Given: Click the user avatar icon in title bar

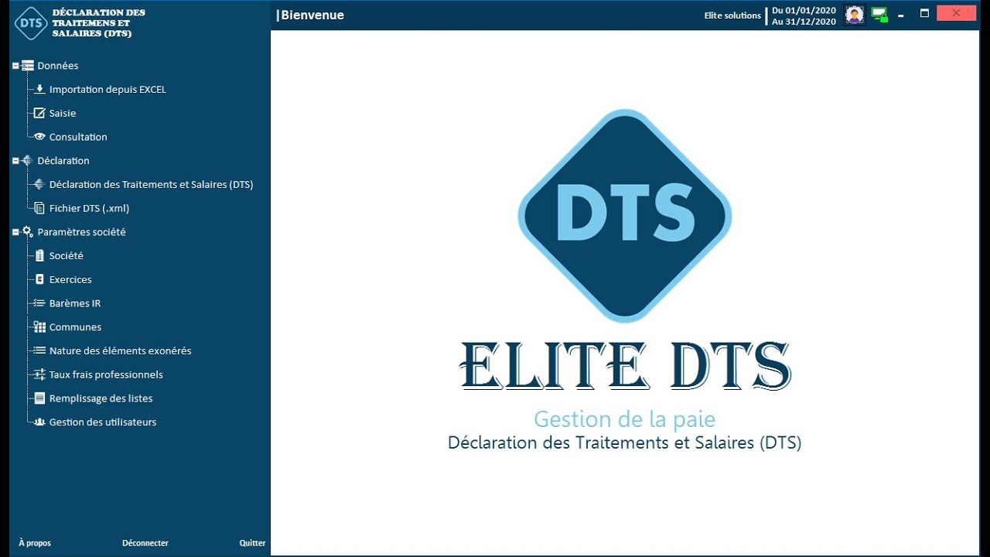Looking at the screenshot, I should click(855, 15).
